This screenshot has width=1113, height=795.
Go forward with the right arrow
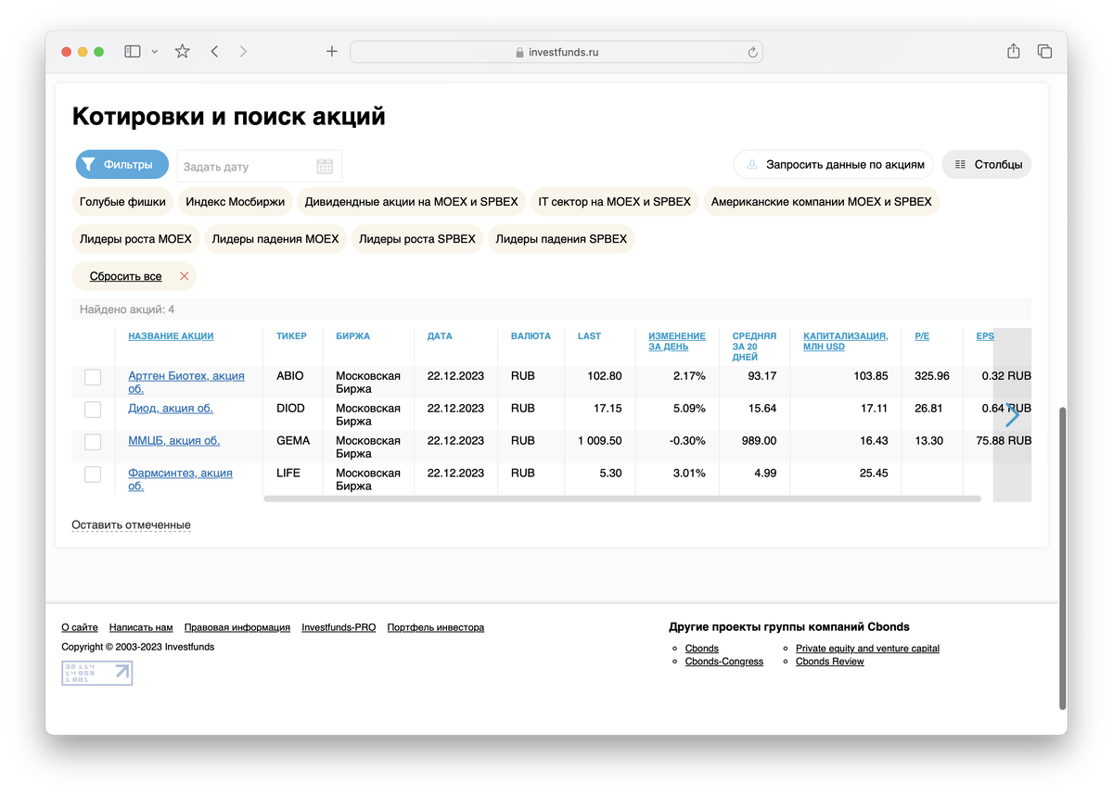[243, 52]
